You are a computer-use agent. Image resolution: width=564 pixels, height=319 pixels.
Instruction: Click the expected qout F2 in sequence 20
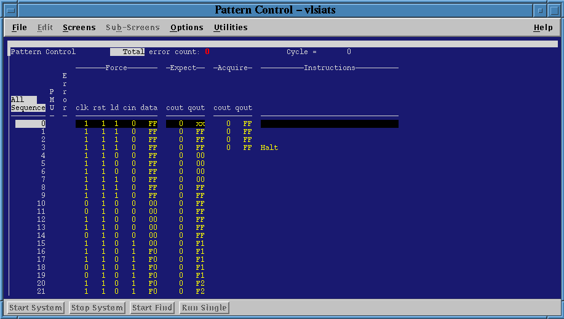[x=201, y=283]
